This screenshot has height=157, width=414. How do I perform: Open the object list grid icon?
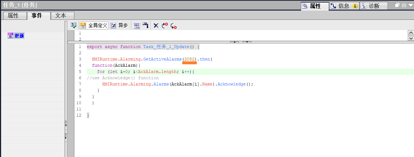(x=137, y=25)
